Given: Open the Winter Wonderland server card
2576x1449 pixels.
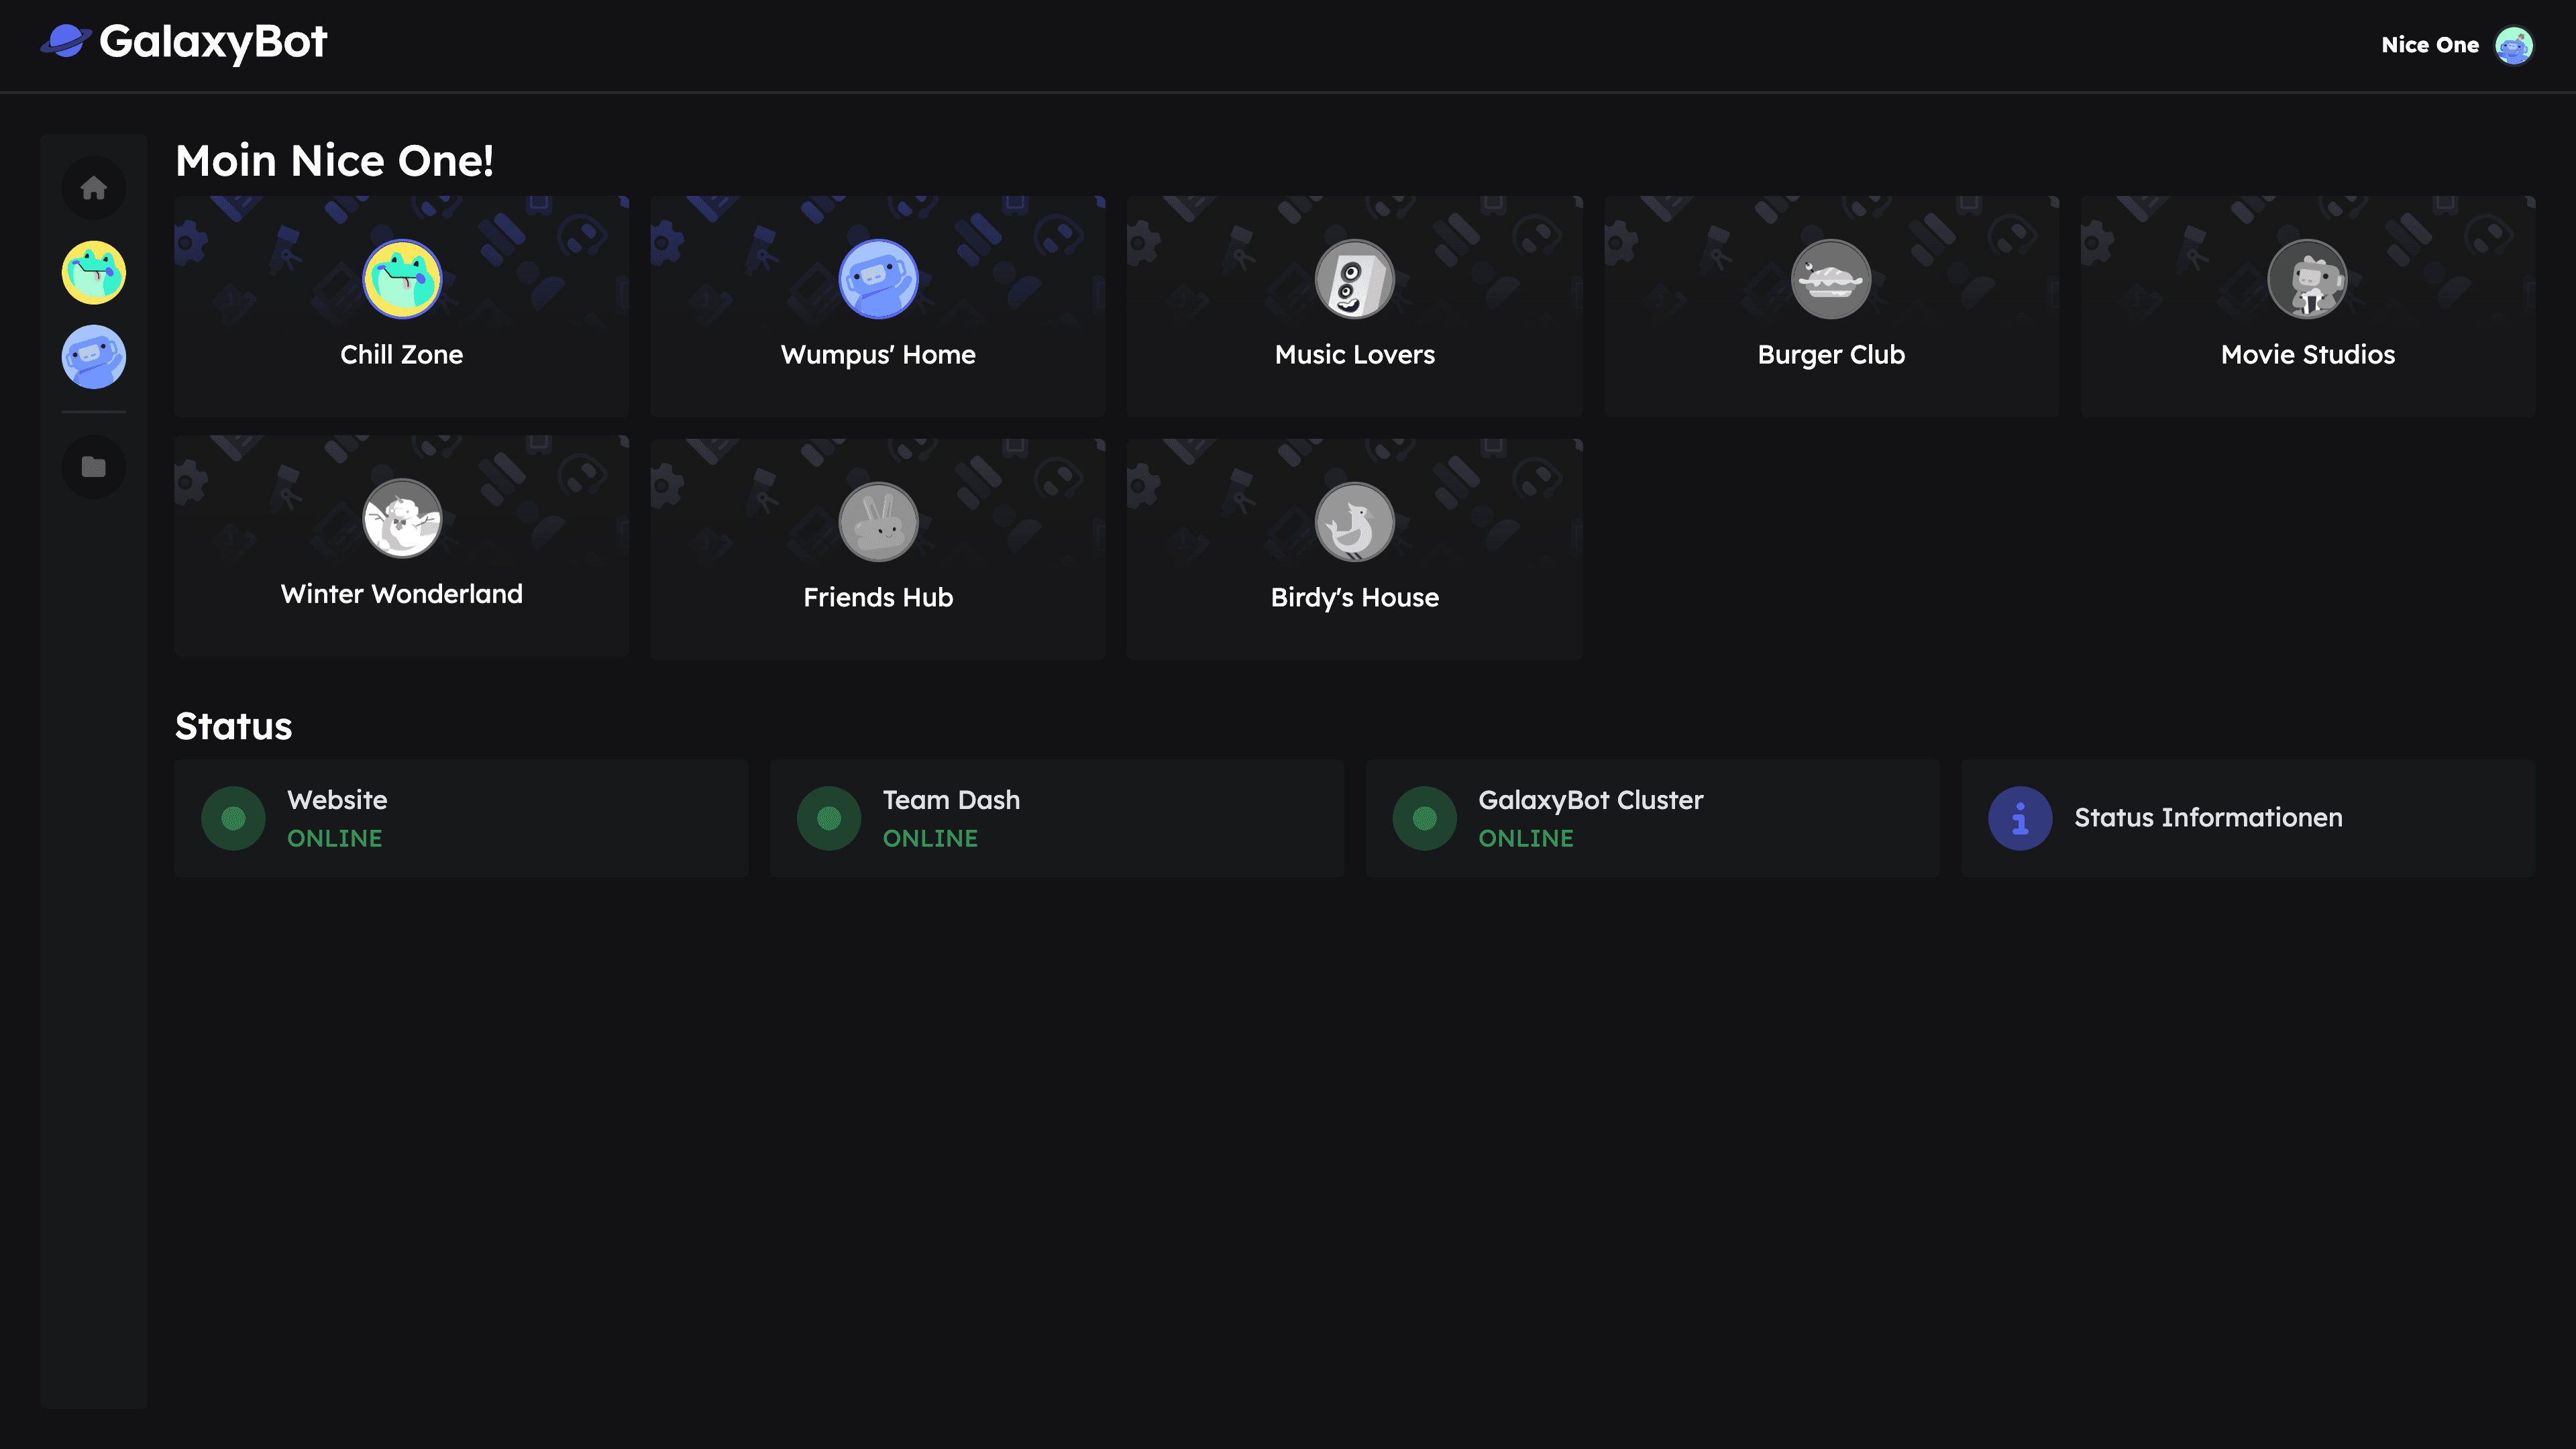Looking at the screenshot, I should point(401,546).
